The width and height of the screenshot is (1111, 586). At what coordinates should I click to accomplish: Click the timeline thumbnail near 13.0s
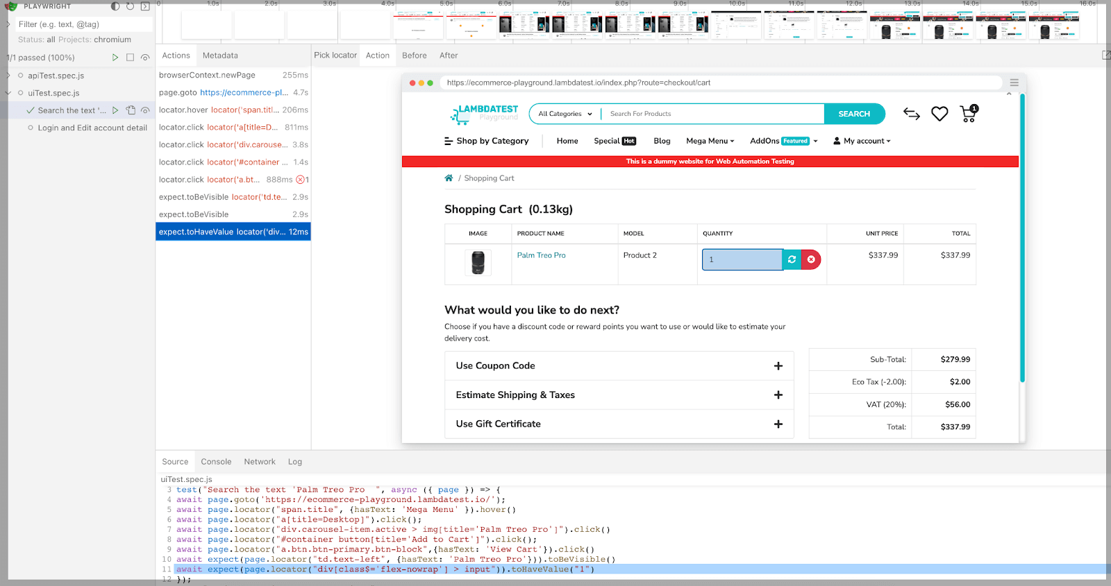tap(895, 26)
